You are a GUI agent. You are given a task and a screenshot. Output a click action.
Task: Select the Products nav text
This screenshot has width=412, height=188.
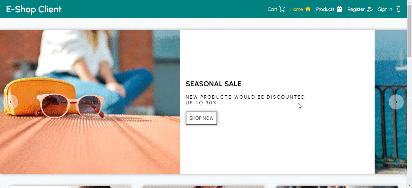325,9
